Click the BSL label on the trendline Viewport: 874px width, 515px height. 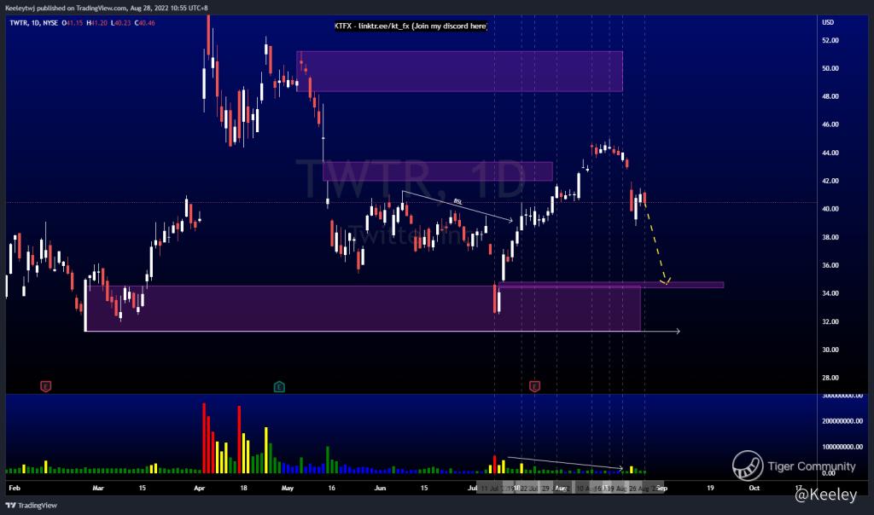coord(457,201)
